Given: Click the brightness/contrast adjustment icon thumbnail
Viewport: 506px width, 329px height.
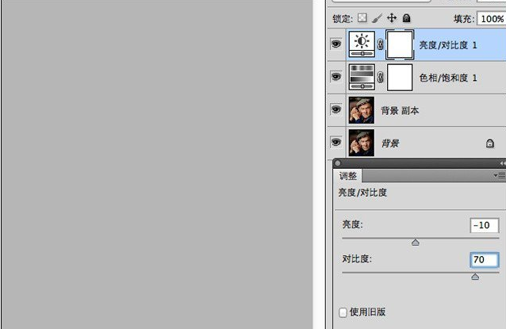Looking at the screenshot, I should click(362, 44).
